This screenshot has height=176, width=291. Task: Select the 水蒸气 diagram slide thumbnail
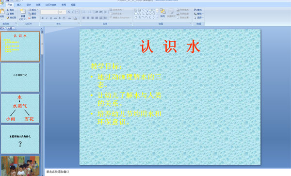[x=20, y=108]
